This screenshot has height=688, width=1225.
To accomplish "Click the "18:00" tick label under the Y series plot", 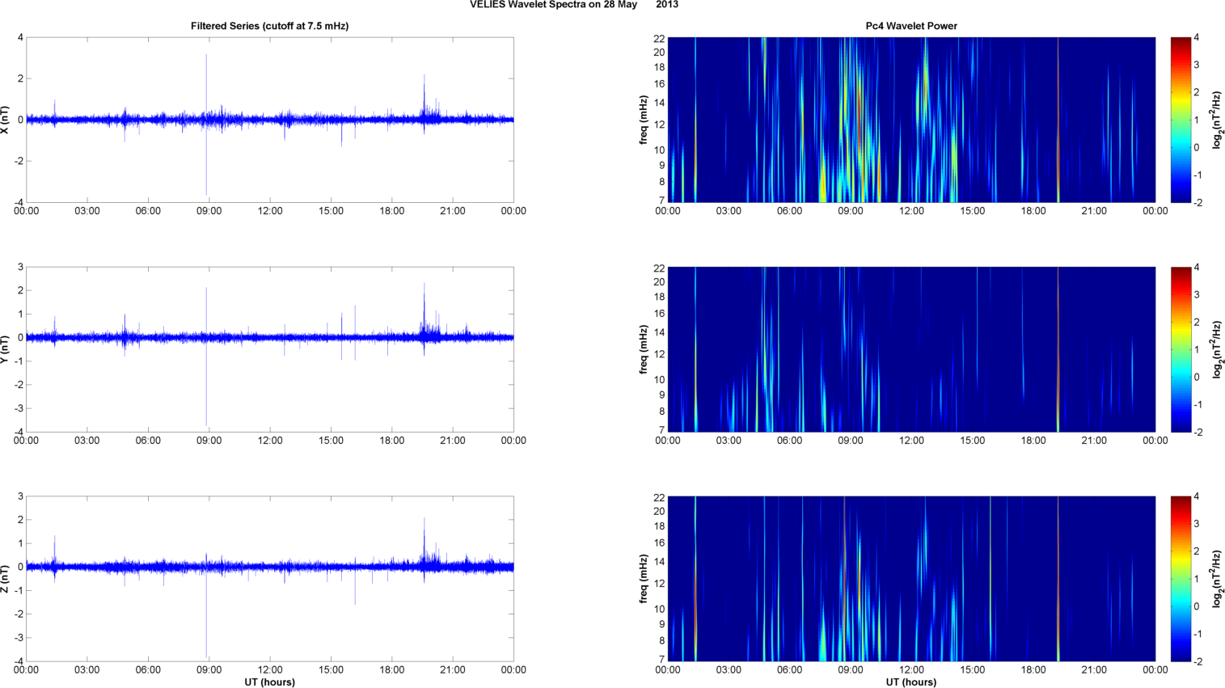I will tap(392, 441).
